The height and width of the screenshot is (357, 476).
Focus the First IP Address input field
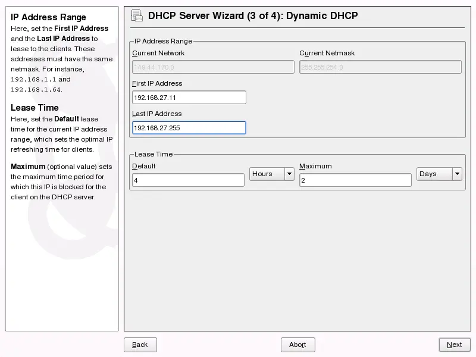pos(189,98)
